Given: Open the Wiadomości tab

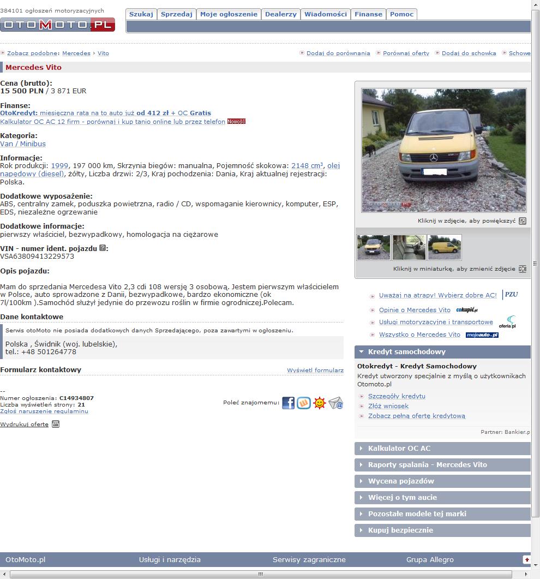Looking at the screenshot, I should point(326,14).
